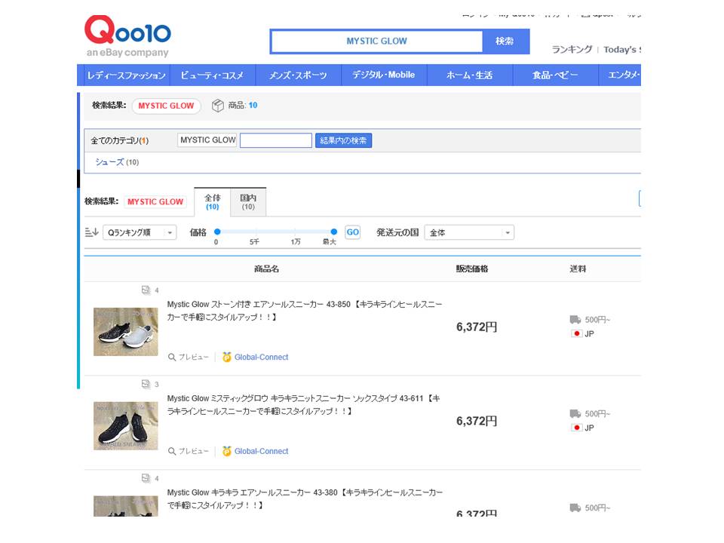
Task: Open the Mystic Glow 43-380 sneaker product title
Action: pos(305,499)
